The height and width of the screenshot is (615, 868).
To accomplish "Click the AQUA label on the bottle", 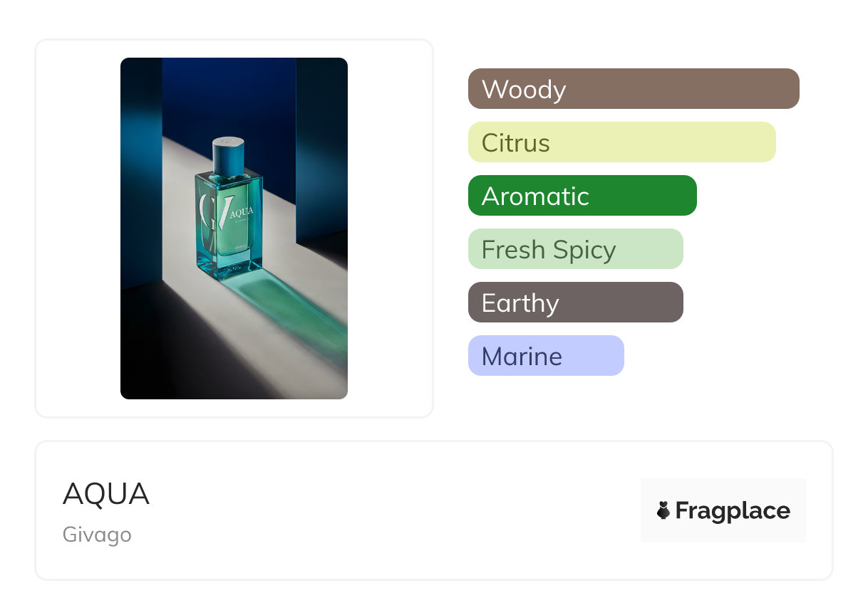I will click(241, 213).
